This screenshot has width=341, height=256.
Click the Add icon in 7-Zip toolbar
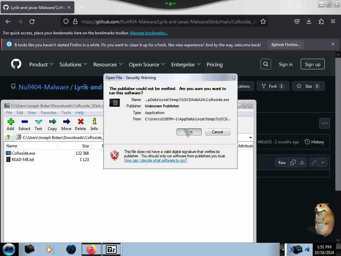pos(10,125)
